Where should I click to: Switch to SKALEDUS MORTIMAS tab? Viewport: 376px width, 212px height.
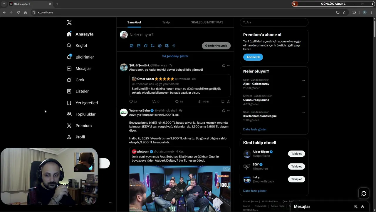click(207, 22)
